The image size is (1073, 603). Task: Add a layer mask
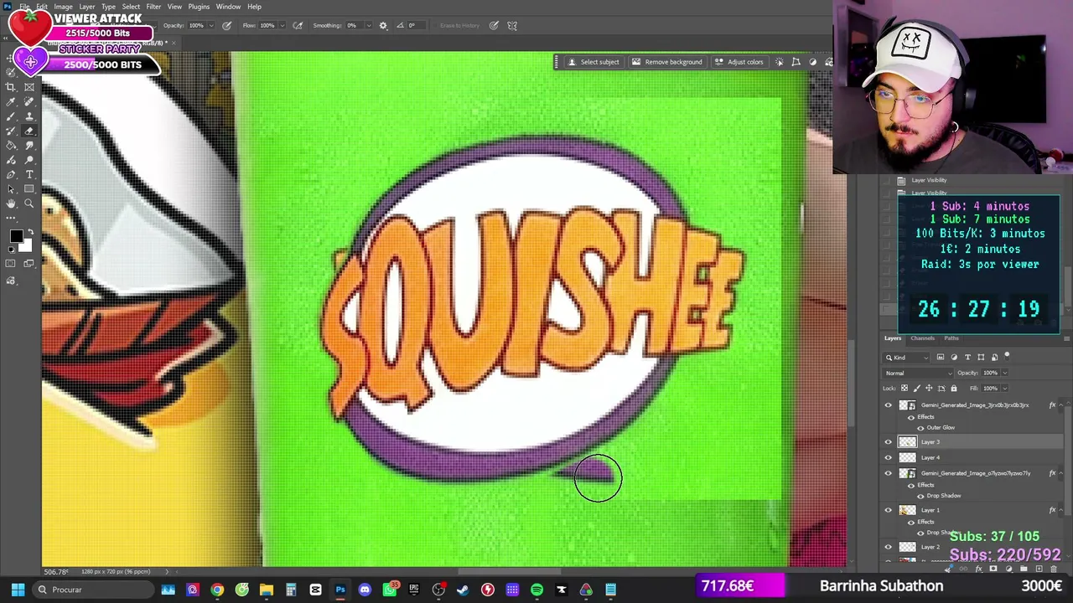tap(993, 569)
